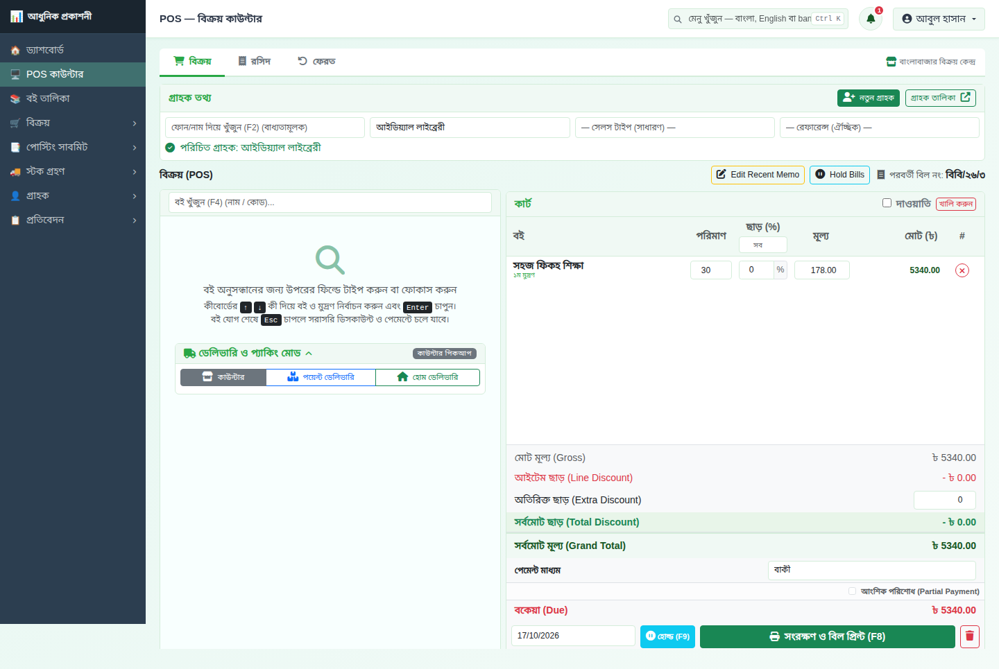Screen dimensions: 999x669
Task: Toggle the দাওয়াতি checkbox
Action: click(x=887, y=203)
